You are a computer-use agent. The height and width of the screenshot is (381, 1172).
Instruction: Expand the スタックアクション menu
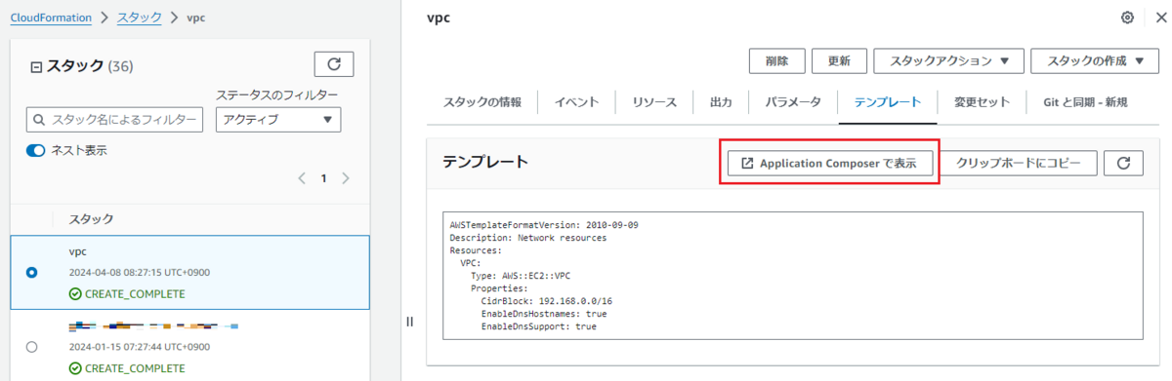(x=948, y=60)
